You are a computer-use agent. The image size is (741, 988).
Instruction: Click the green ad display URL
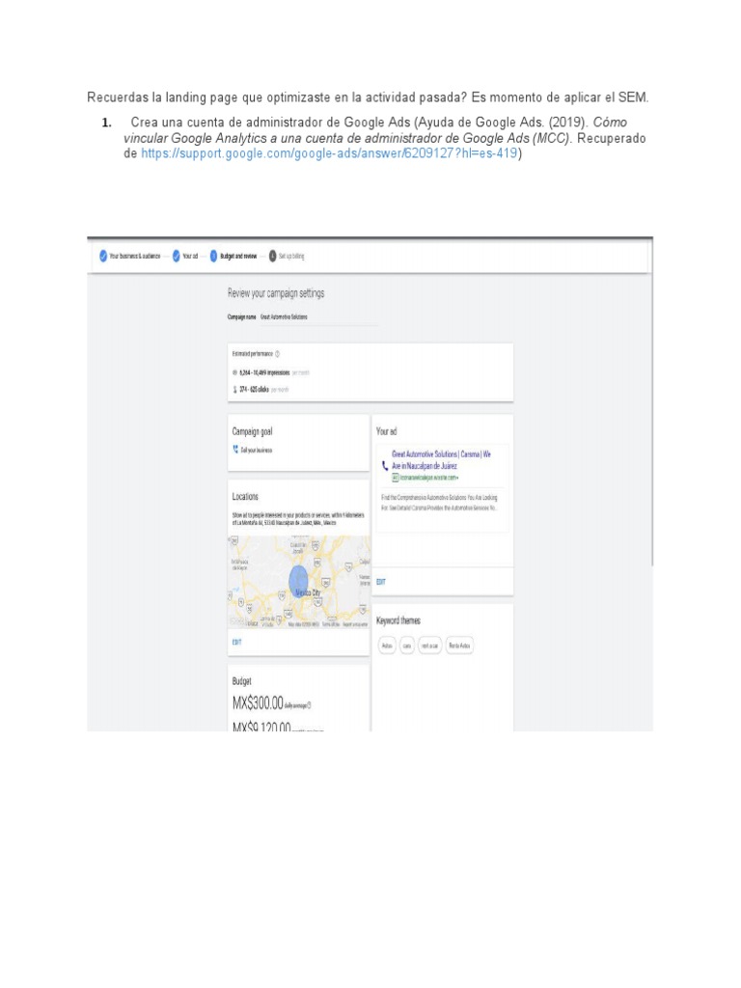click(x=429, y=478)
